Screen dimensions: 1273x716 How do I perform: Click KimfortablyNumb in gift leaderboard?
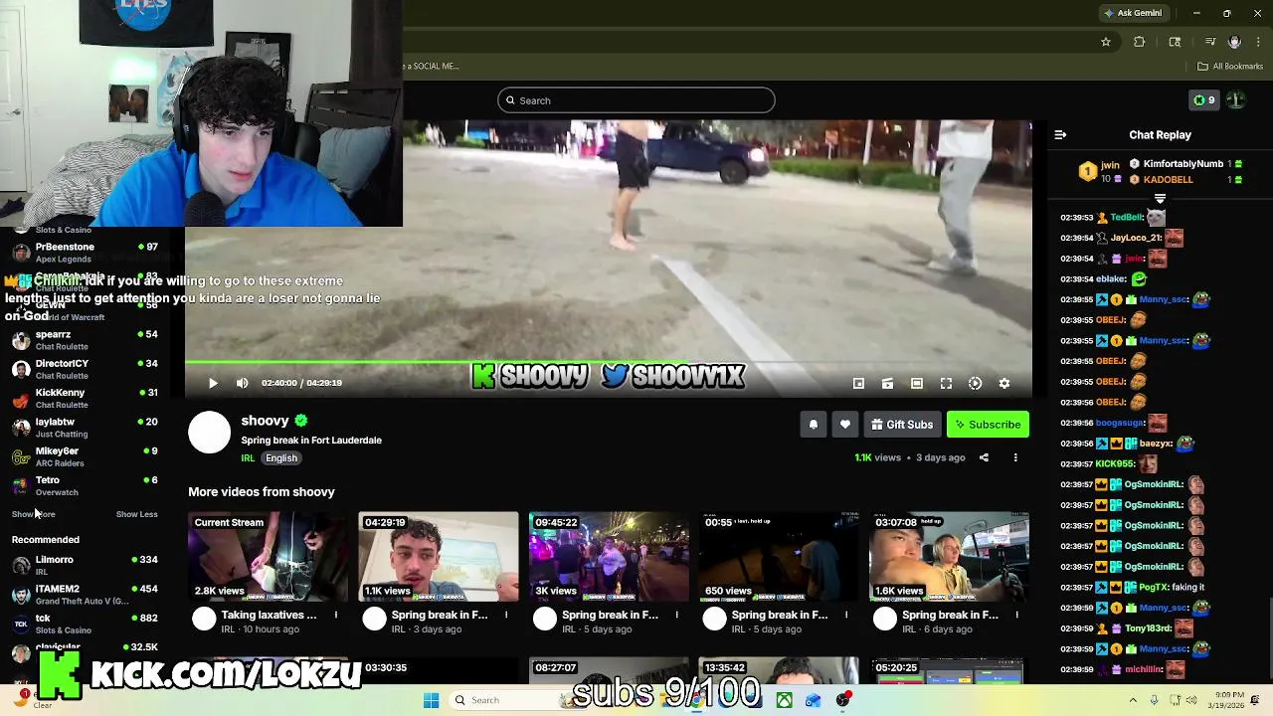(1182, 164)
